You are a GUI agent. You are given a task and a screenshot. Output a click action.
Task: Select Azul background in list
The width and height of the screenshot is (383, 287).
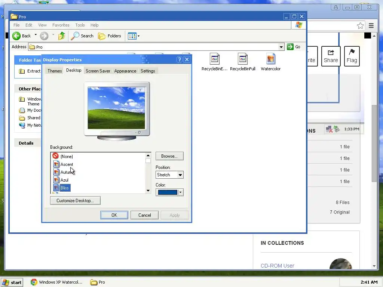tap(64, 180)
